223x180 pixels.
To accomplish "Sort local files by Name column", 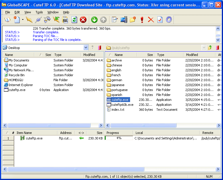I will 19,55.
